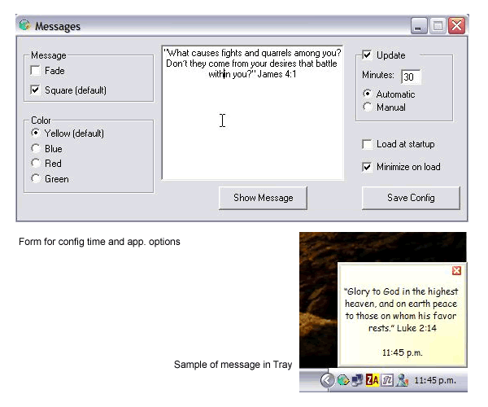This screenshot has height=407, width=488.
Task: Select Manual update mode
Action: (x=368, y=107)
